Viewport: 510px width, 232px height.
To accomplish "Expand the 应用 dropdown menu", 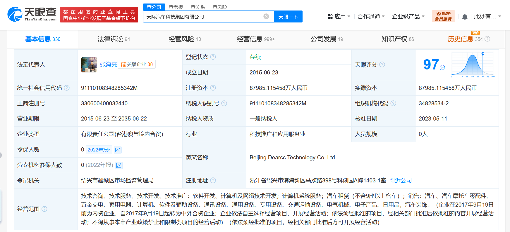I will pos(339,17).
